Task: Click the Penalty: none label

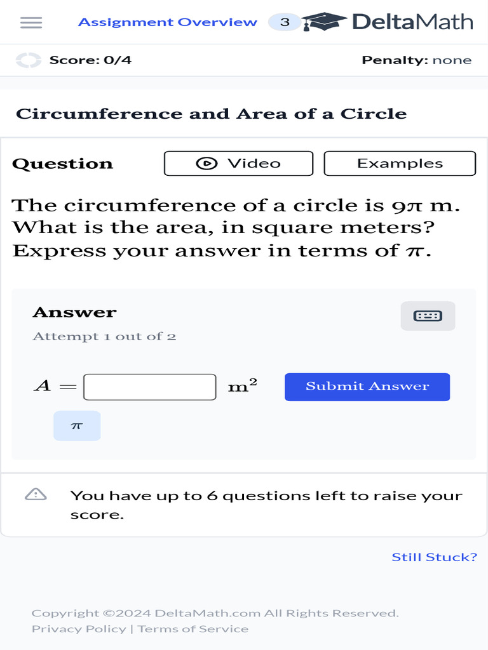Action: pos(416,60)
